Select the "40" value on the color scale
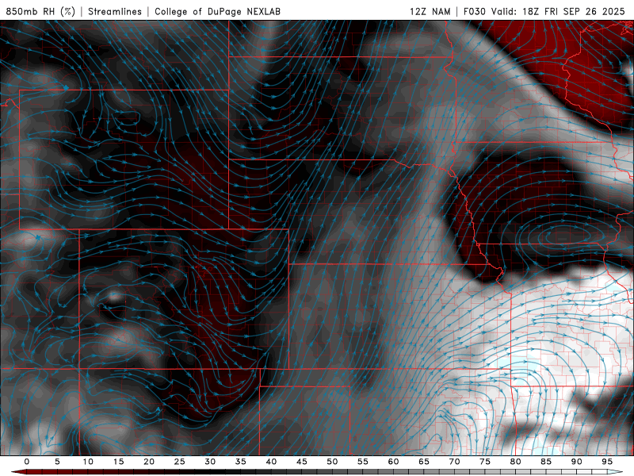Image resolution: width=634 pixels, height=476 pixels. [271, 462]
